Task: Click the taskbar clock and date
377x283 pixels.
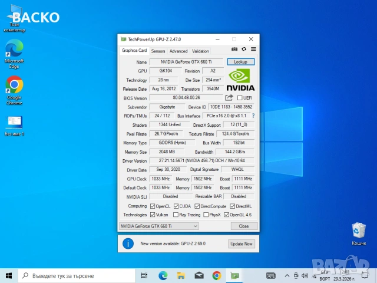Action: pos(344,275)
